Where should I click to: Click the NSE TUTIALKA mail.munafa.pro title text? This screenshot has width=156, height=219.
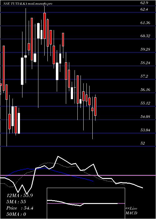point(28,4)
